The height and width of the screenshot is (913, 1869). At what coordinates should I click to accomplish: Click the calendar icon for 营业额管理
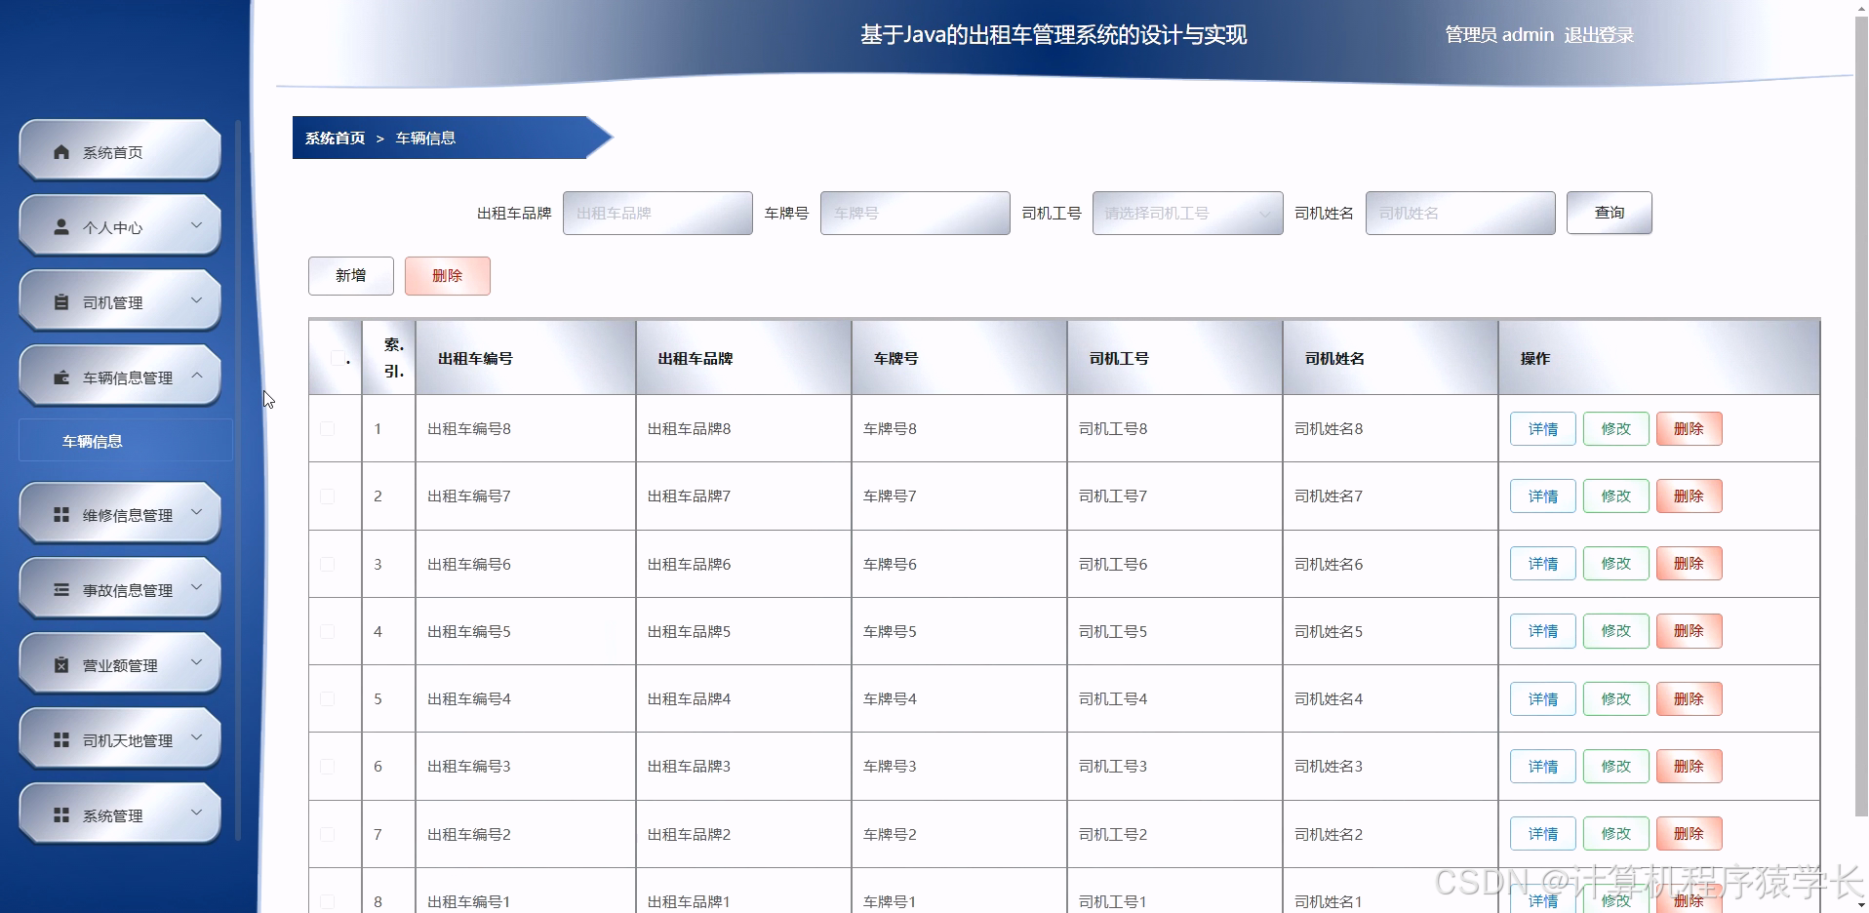pos(60,664)
